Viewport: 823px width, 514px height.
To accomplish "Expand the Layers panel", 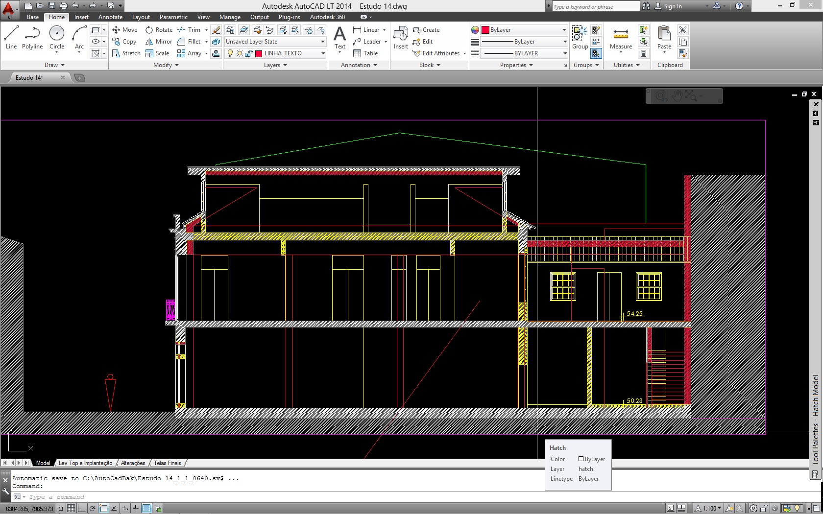I will (x=275, y=65).
